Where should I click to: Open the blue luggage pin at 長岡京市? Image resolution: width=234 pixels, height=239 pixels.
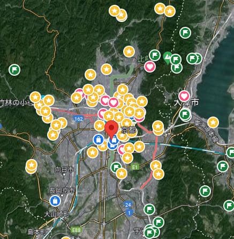pyautogui.click(x=55, y=201)
